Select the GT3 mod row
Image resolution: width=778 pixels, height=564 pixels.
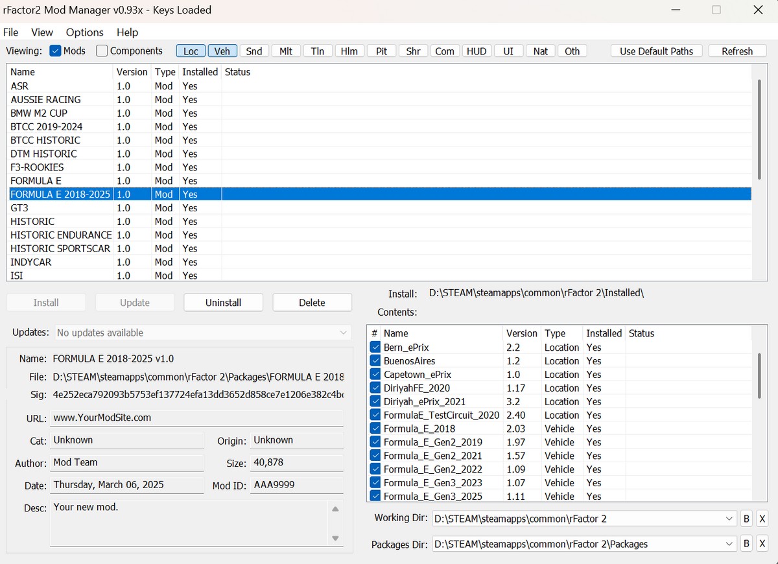tap(379, 207)
